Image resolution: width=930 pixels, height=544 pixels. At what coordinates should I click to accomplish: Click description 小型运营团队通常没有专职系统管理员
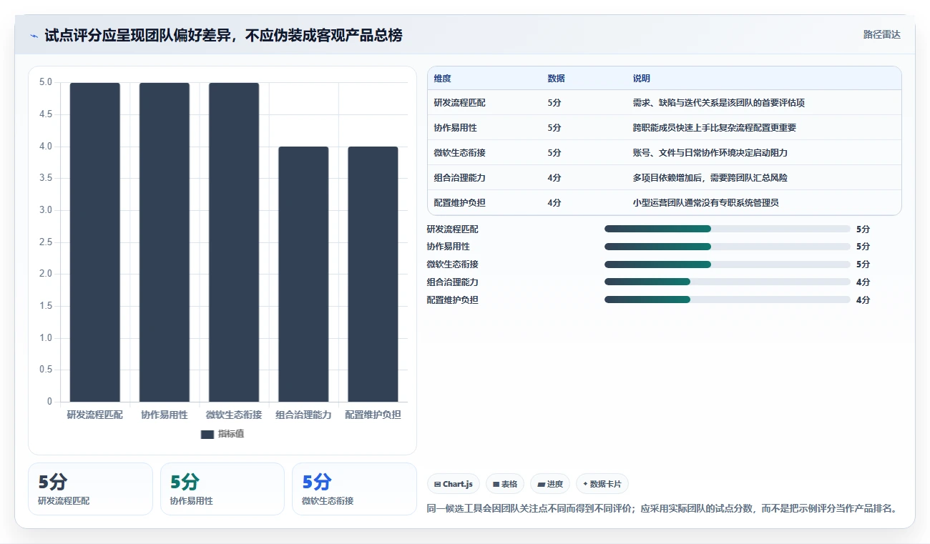[705, 203]
